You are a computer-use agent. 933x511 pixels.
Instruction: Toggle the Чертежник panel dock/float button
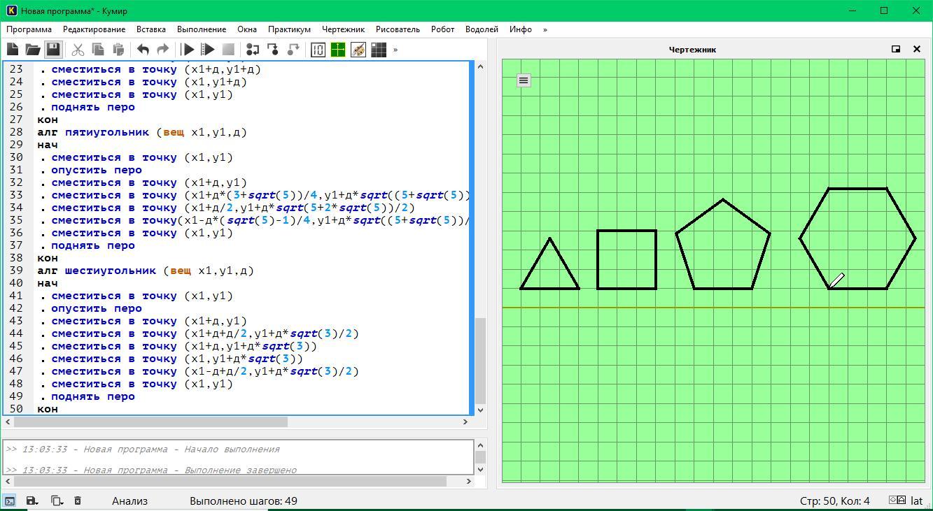point(896,49)
